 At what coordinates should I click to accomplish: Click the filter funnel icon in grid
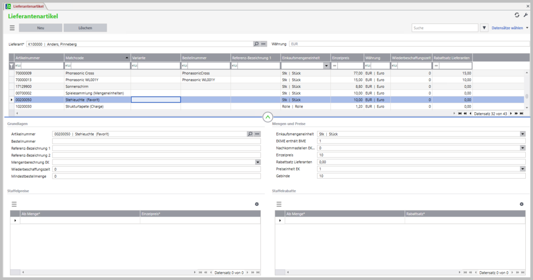12,66
